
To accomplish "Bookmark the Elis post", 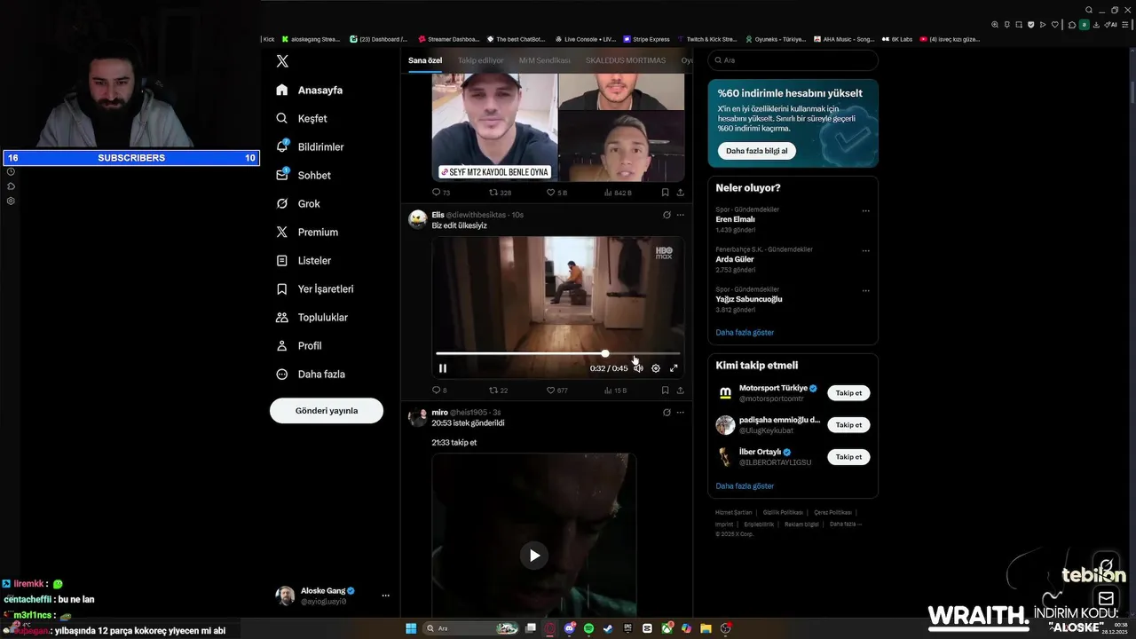I will coord(665,390).
